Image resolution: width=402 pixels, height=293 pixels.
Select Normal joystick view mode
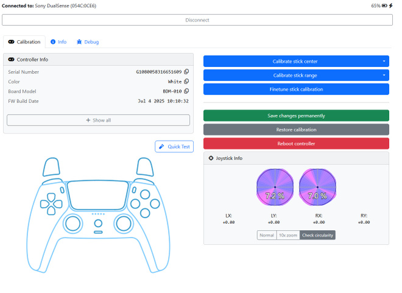click(x=267, y=235)
